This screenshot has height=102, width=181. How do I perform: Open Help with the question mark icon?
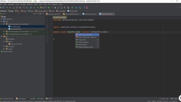(x=84, y=8)
